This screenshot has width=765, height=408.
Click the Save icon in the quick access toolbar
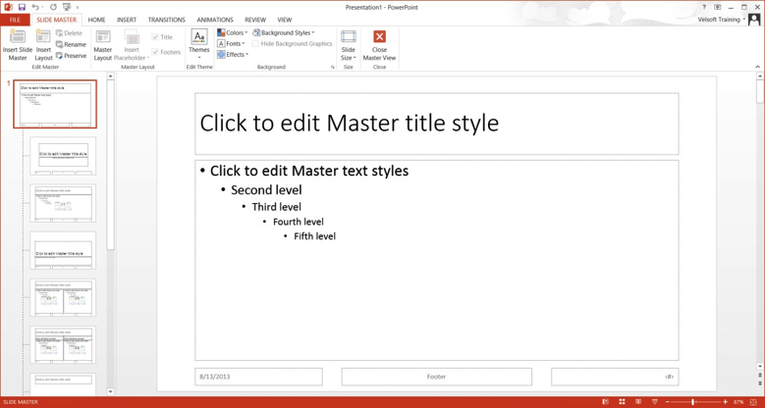(x=22, y=7)
